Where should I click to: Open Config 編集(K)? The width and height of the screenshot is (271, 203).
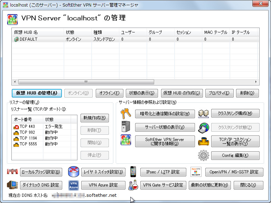pyautogui.click(x=235, y=156)
